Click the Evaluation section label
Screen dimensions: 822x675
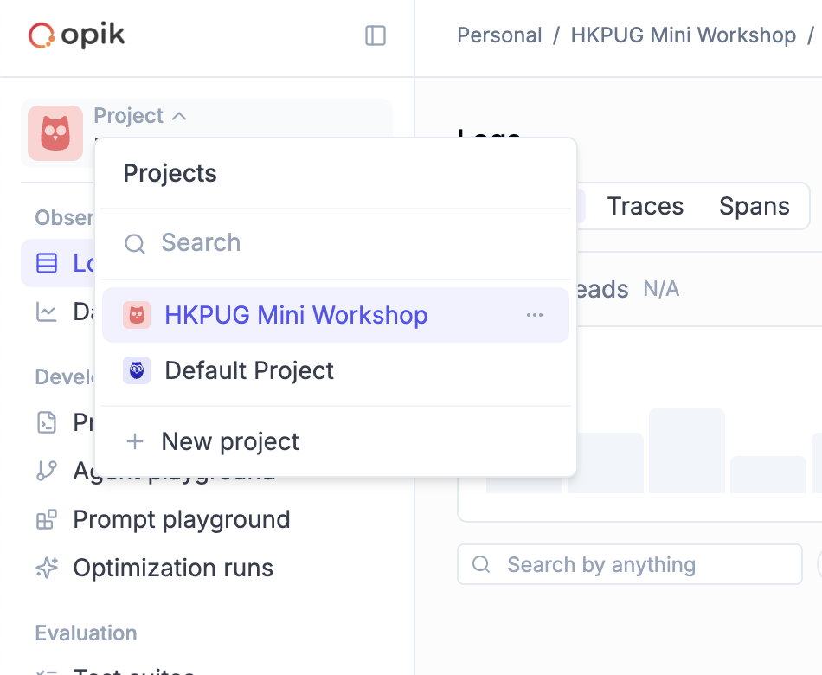tap(86, 633)
